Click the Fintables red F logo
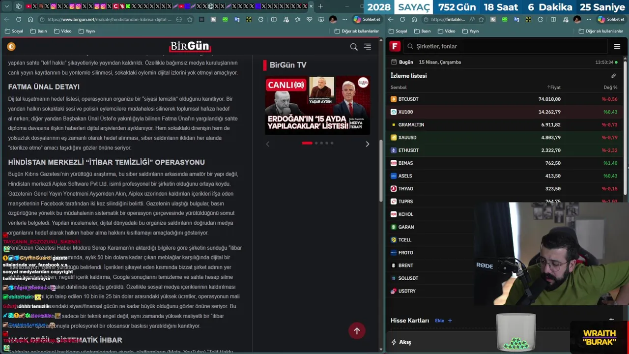This screenshot has height=354, width=629. [395, 46]
